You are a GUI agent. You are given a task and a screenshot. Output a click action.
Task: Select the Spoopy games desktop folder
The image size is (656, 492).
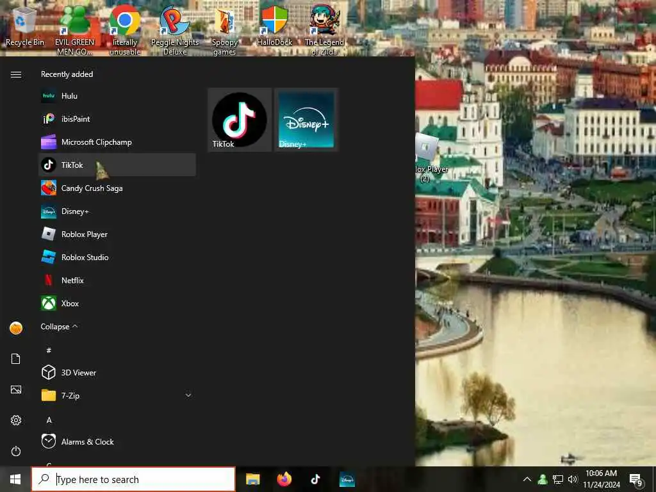pos(225,32)
